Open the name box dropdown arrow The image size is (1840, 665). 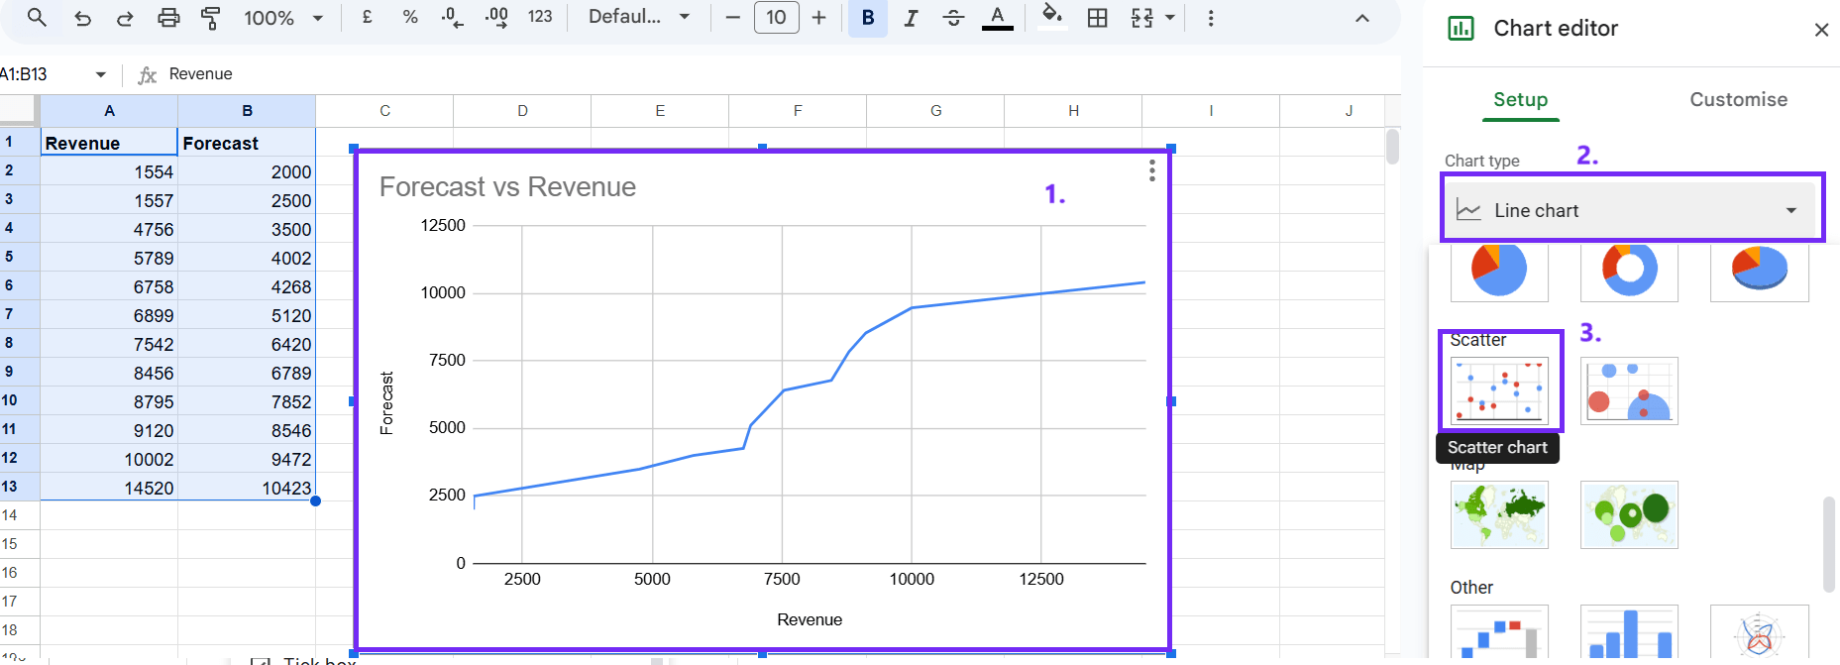101,74
